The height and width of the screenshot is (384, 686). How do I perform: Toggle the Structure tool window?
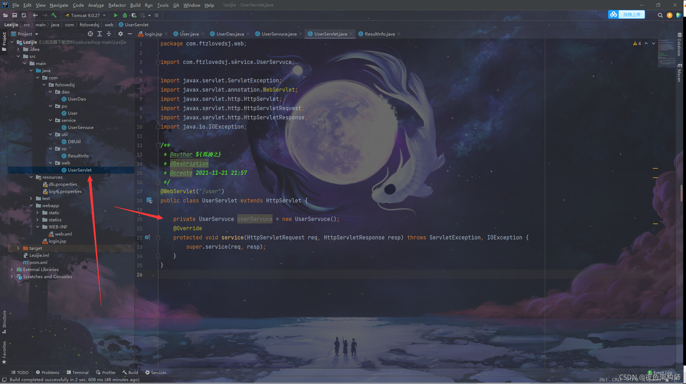4,321
